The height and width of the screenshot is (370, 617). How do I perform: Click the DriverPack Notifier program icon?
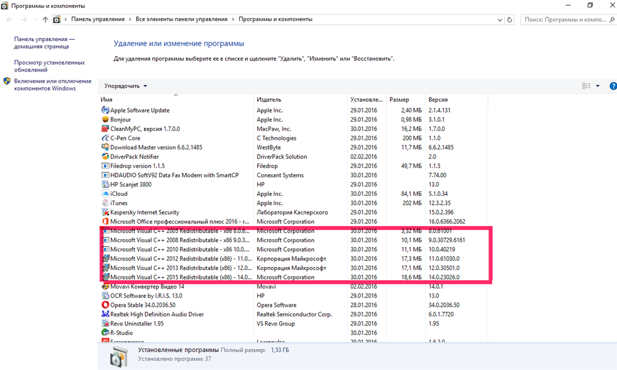point(105,157)
